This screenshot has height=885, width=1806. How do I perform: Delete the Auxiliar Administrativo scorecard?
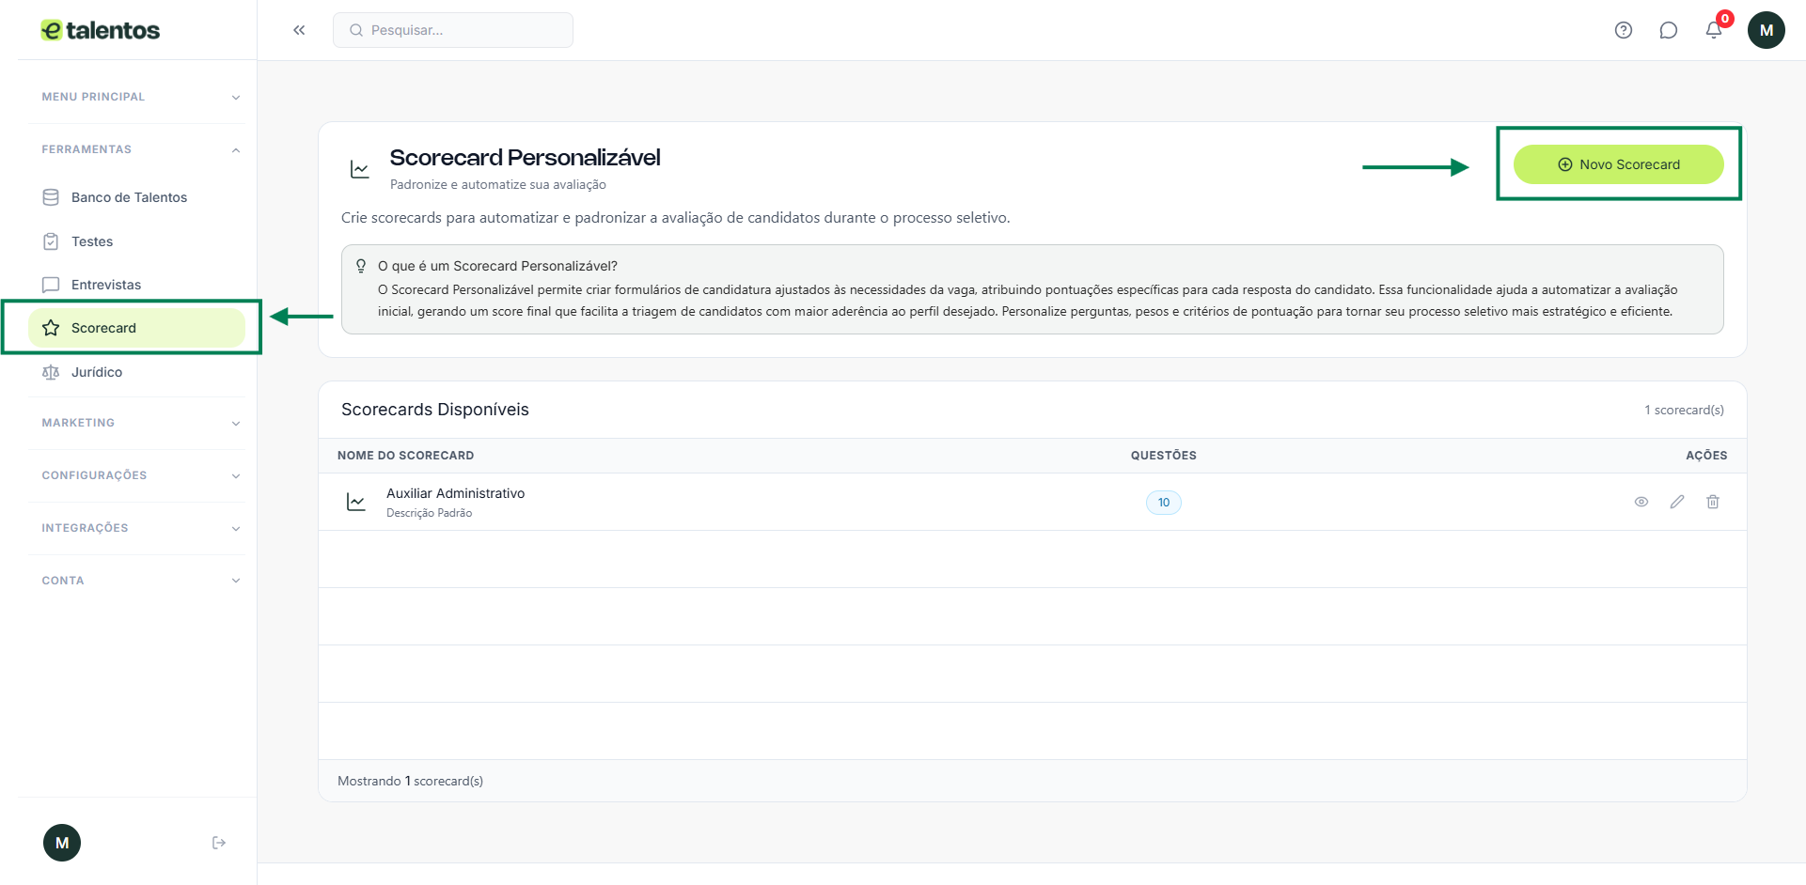tap(1713, 502)
